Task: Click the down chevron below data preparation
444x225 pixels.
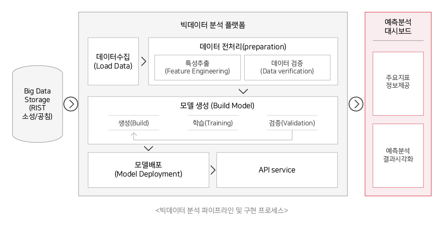Action: [243, 91]
